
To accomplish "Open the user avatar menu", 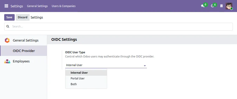I will 229,6.
